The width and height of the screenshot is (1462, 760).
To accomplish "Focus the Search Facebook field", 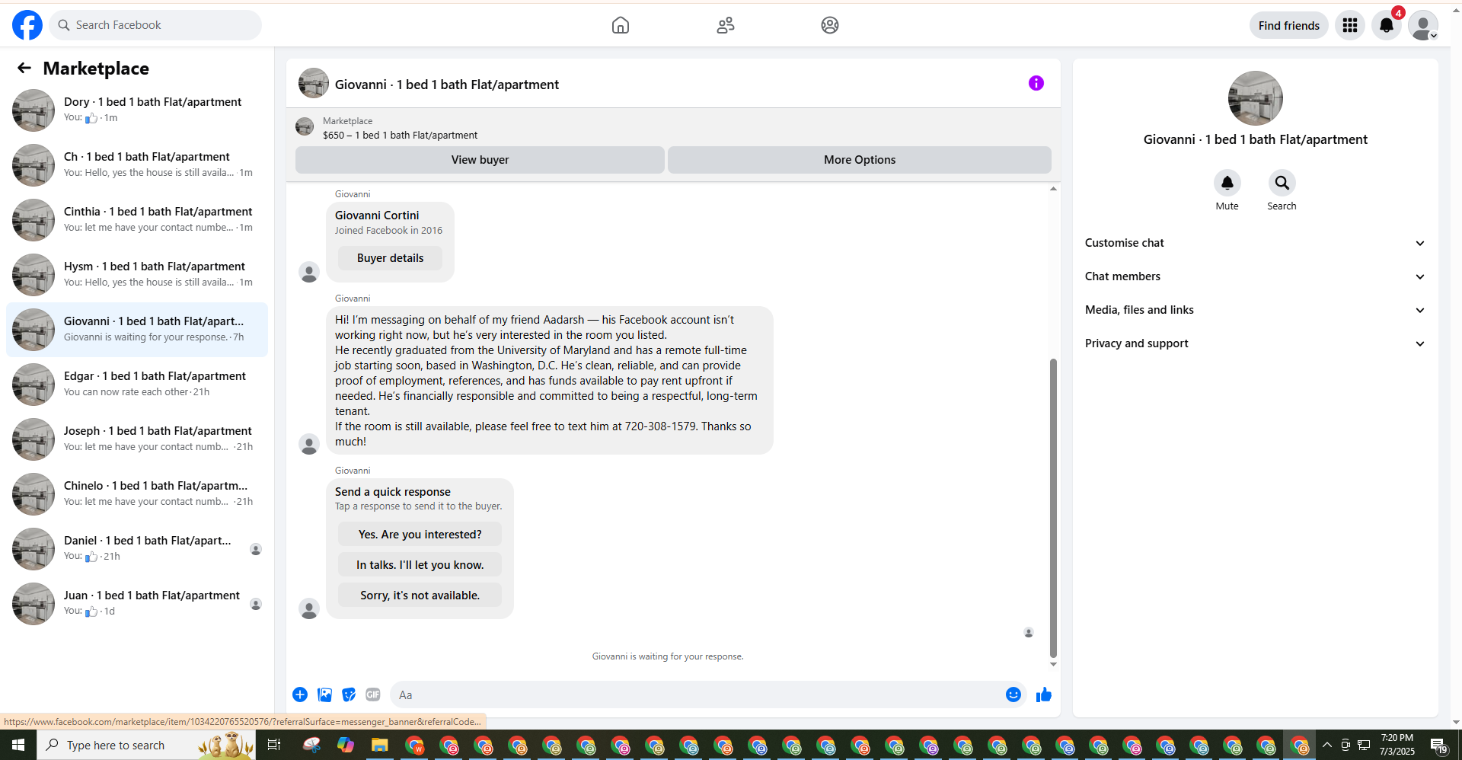I will click(x=155, y=25).
